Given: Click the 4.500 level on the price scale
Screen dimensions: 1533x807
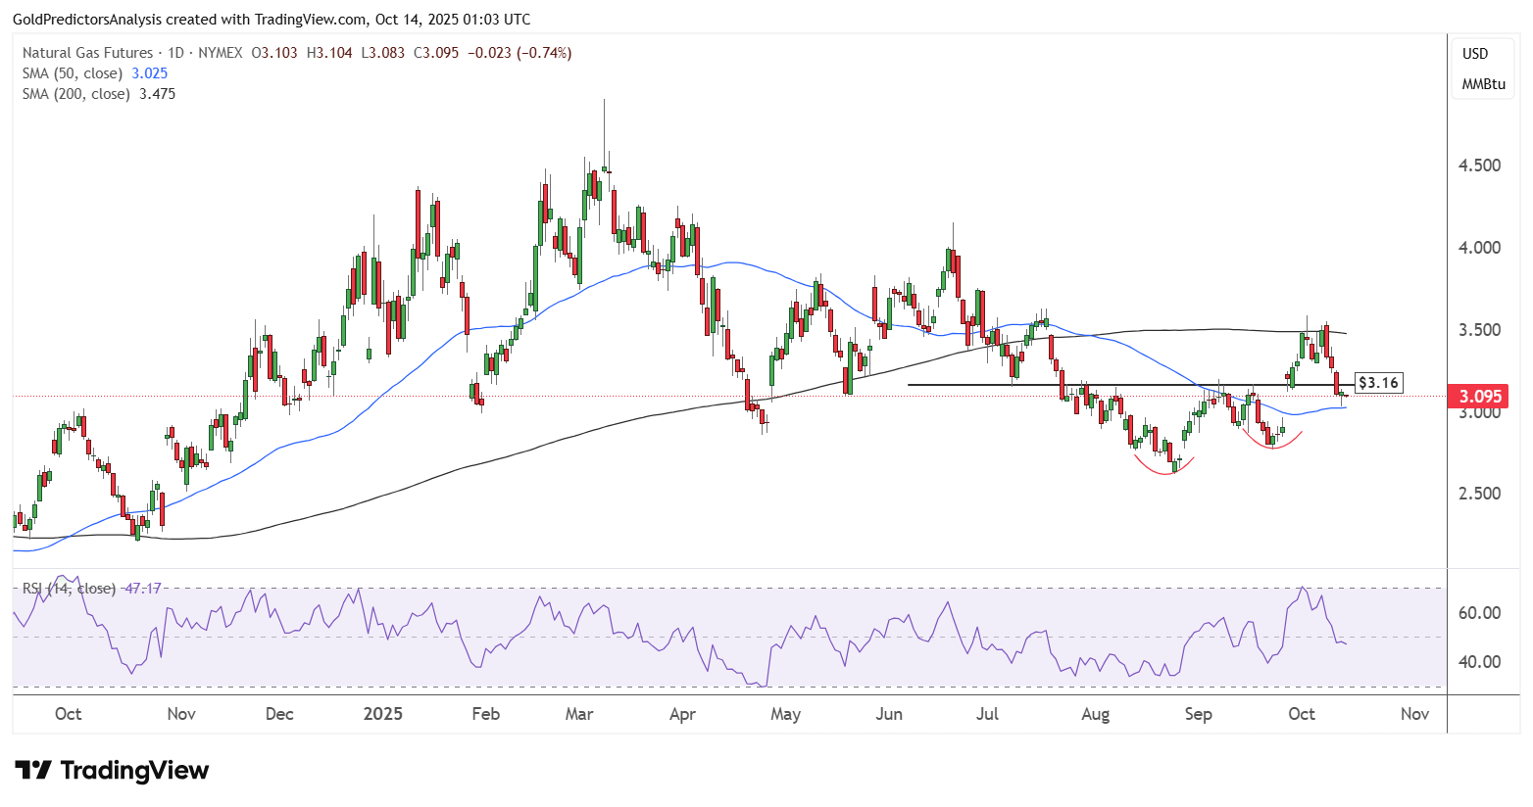Looking at the screenshot, I should (1479, 166).
